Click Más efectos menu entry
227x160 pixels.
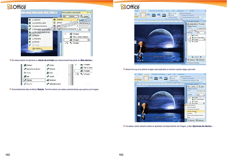pos(37,49)
